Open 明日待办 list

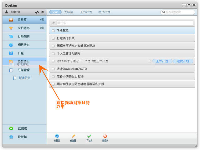click(x=23, y=45)
